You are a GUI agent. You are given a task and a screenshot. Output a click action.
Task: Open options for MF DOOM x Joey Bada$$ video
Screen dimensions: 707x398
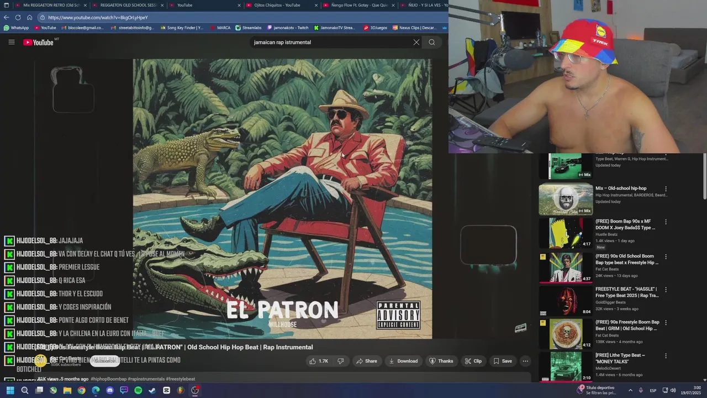point(666,222)
